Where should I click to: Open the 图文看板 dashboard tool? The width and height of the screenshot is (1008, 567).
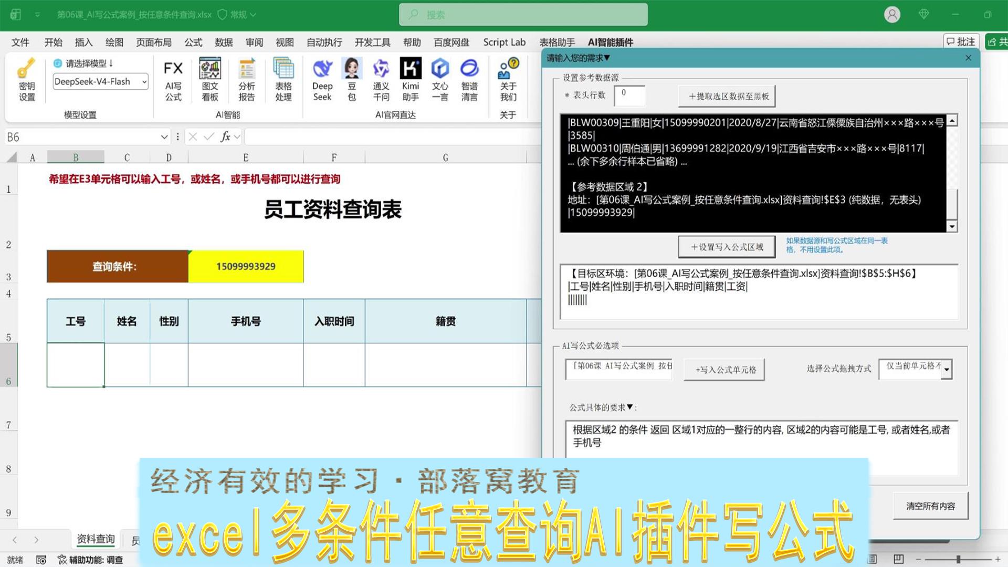pyautogui.click(x=210, y=80)
